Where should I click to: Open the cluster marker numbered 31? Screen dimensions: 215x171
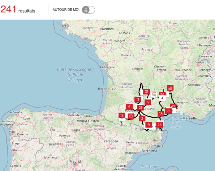click(x=147, y=92)
